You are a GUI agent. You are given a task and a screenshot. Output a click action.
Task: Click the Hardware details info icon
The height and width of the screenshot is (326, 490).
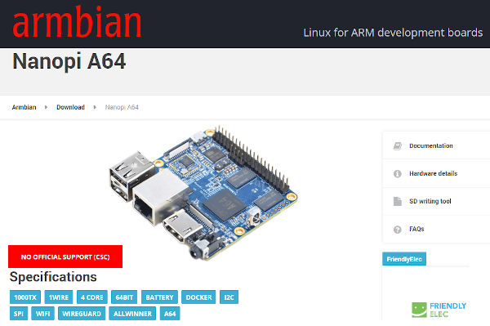pos(398,173)
